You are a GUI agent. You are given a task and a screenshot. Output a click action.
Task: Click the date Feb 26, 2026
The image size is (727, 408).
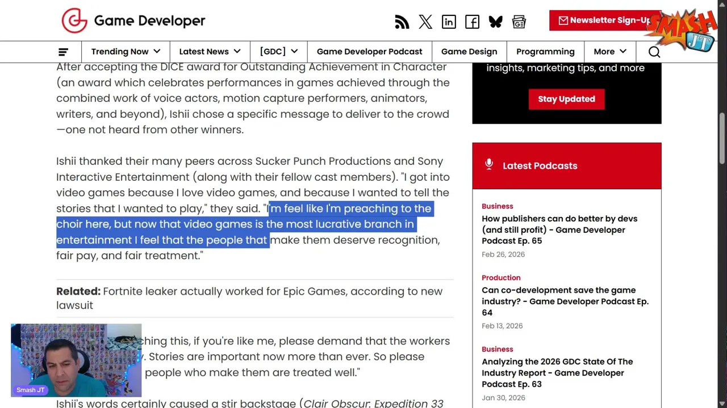(x=503, y=254)
